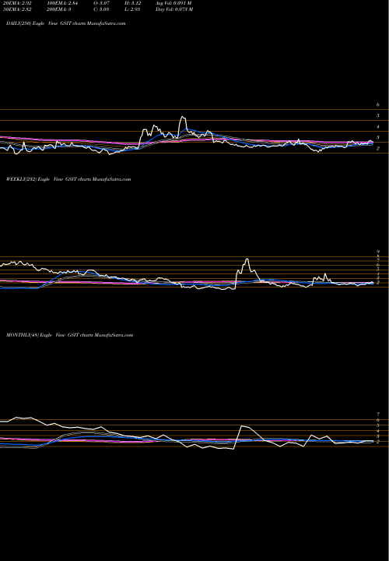The height and width of the screenshot is (561, 389).
Task: Click the MONTHLY(48) Eagle View chart title
Action: click(70, 335)
